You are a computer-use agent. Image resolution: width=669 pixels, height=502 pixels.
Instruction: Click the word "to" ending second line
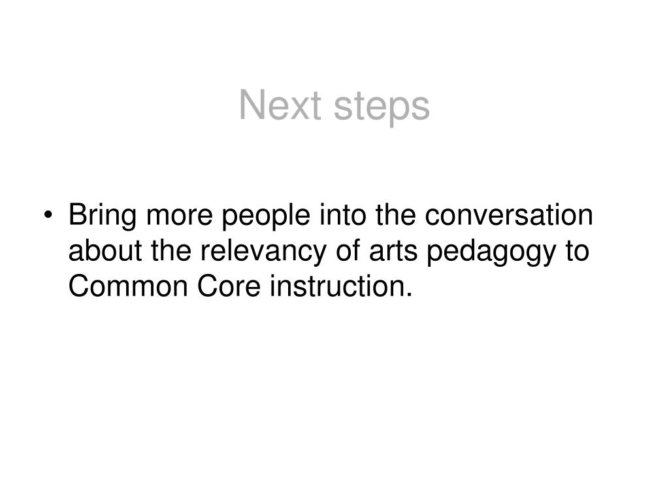click(x=578, y=252)
